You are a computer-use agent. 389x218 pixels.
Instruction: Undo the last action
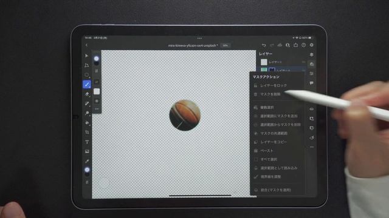click(264, 45)
